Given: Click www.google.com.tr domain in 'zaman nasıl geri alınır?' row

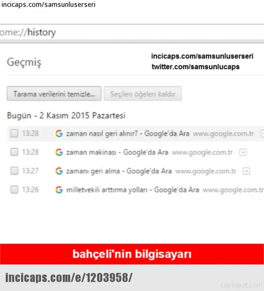Looking at the screenshot, I should point(223,134).
